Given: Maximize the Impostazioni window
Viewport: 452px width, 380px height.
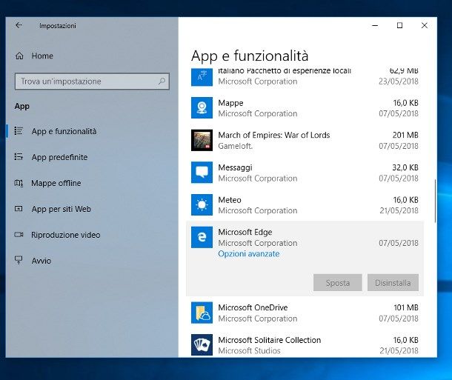Looking at the screenshot, I should click(x=399, y=25).
